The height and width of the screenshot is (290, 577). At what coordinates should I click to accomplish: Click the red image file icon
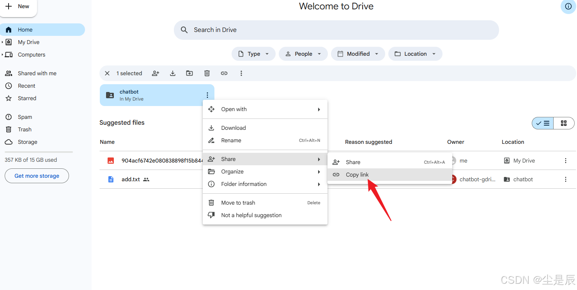coord(111,161)
